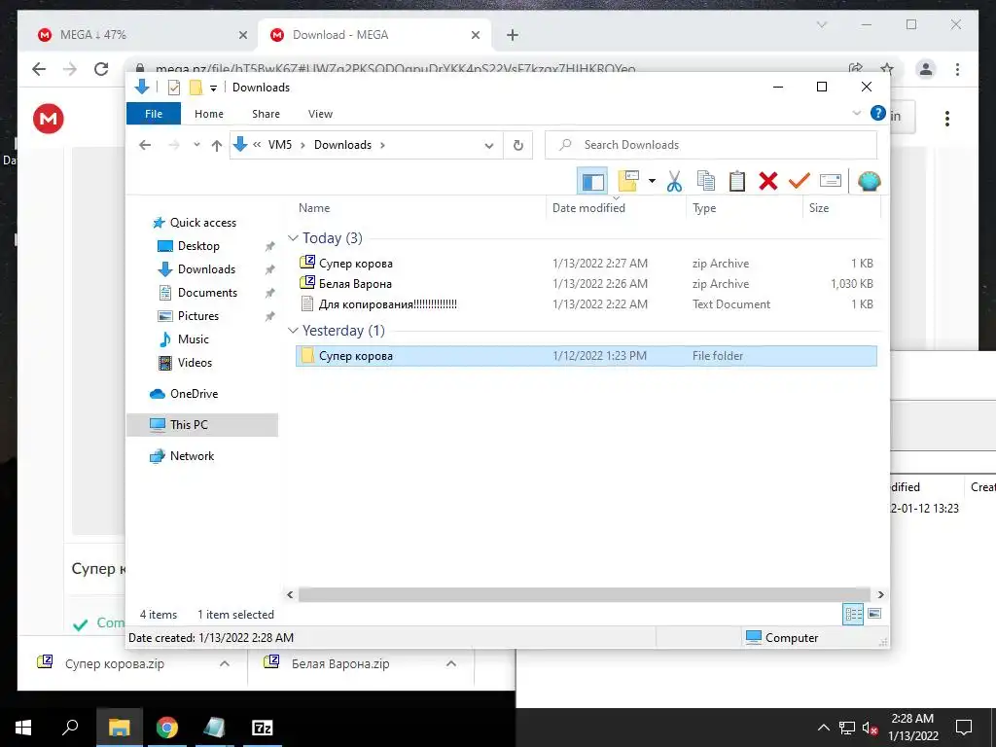Expand the ribbon with the chevron
The height and width of the screenshot is (747, 996).
856,113
